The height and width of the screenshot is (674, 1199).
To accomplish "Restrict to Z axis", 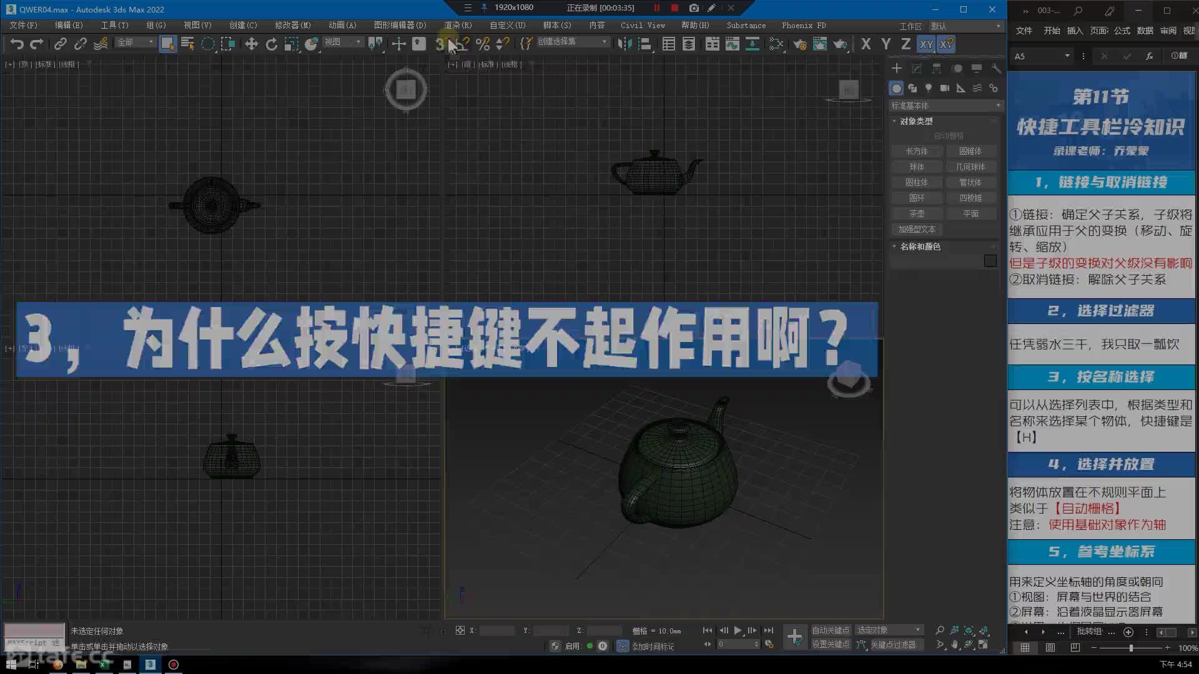I will [905, 44].
